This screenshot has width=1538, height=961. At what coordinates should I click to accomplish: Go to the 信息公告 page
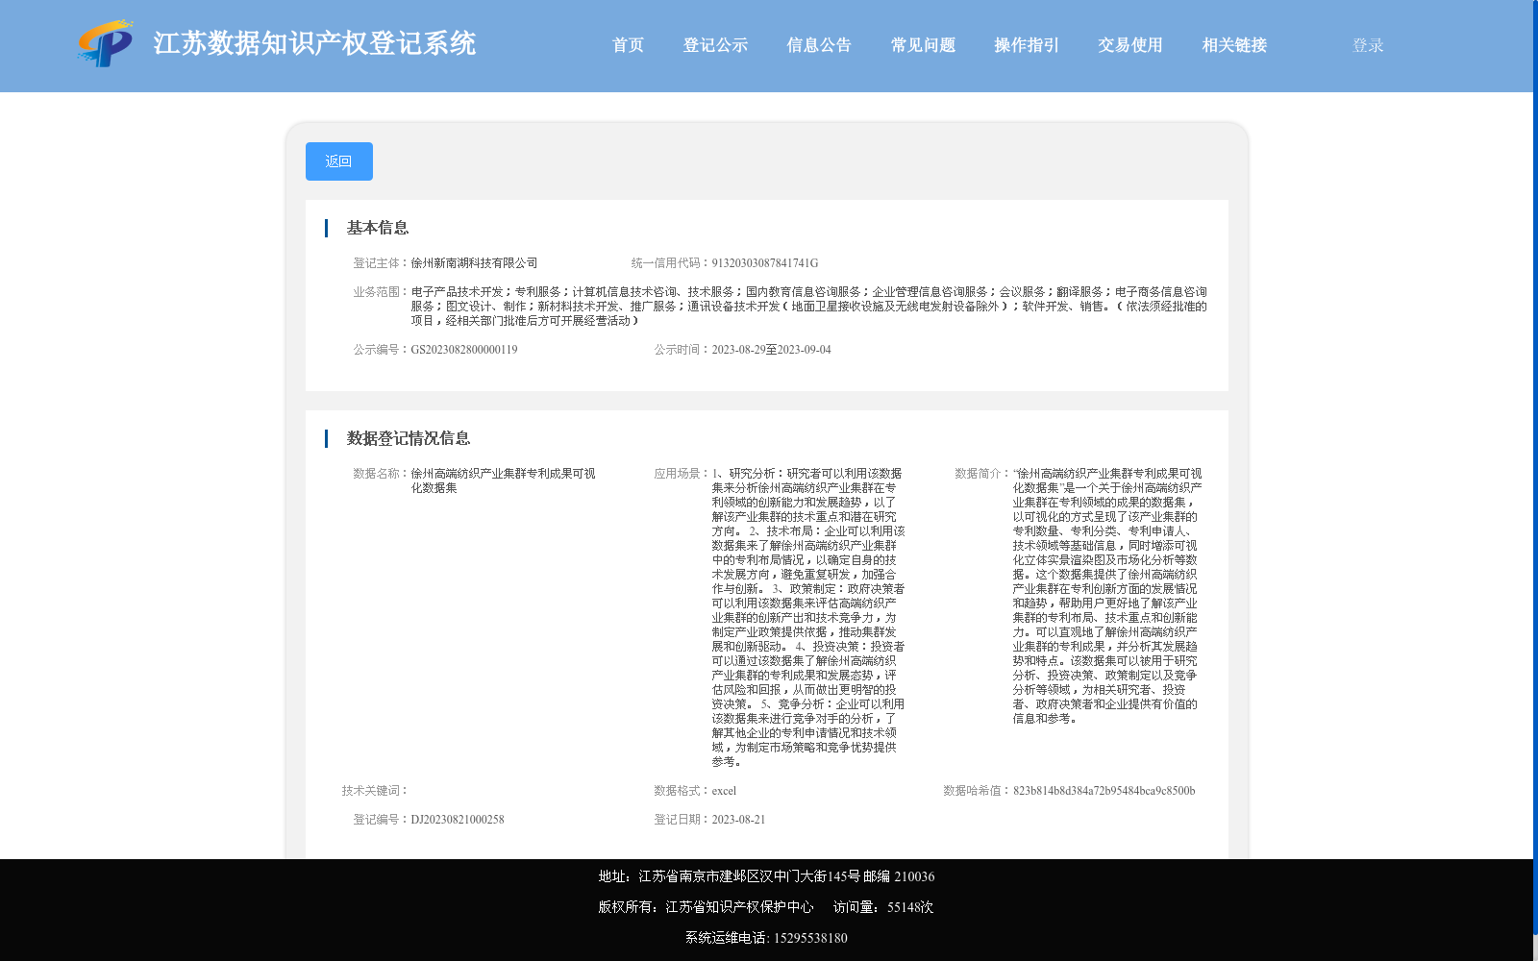819,45
